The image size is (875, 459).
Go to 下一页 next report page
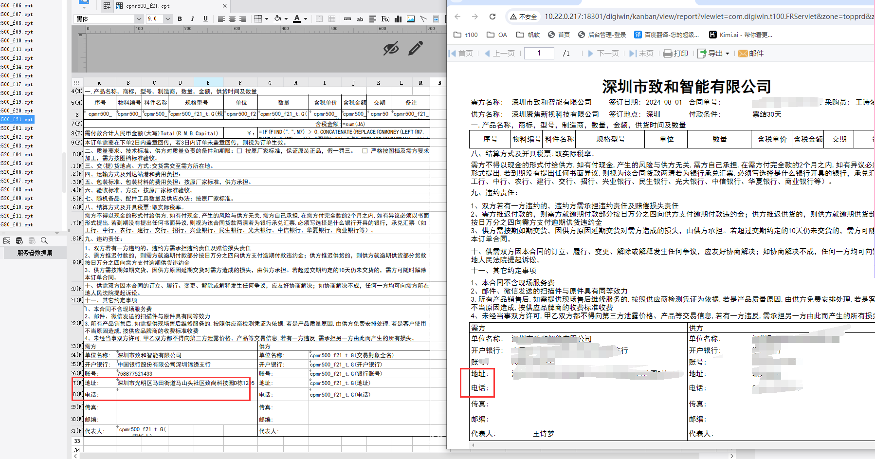tap(603, 53)
